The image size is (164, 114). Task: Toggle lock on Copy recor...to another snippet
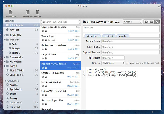(x=46, y=31)
